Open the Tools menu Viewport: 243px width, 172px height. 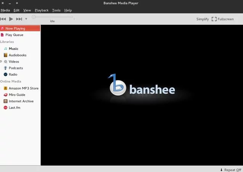(x=56, y=10)
